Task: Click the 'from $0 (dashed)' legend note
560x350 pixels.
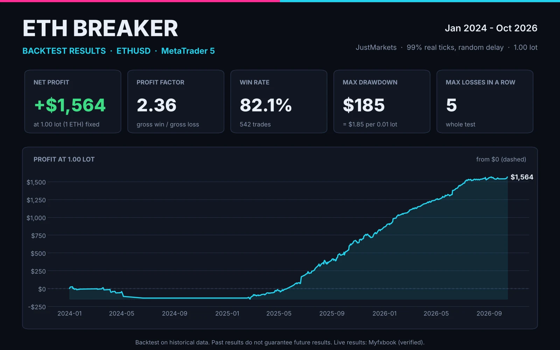Action: point(501,159)
